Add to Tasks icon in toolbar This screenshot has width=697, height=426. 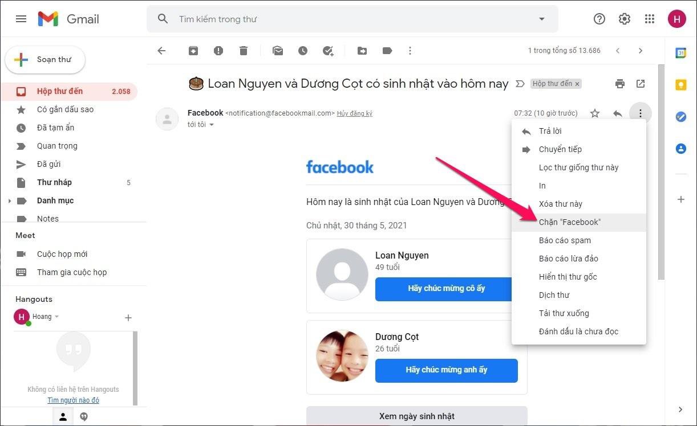click(328, 51)
